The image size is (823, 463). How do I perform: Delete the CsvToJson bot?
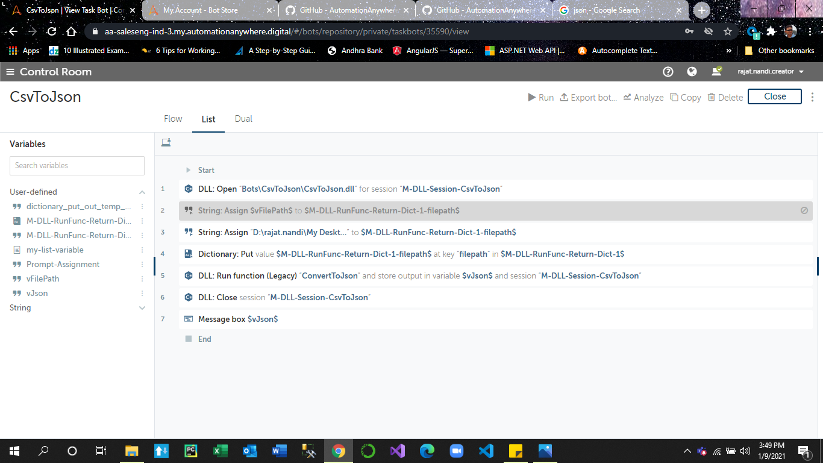click(x=725, y=97)
